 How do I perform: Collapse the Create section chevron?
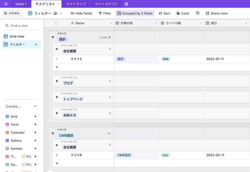[x=35, y=106]
